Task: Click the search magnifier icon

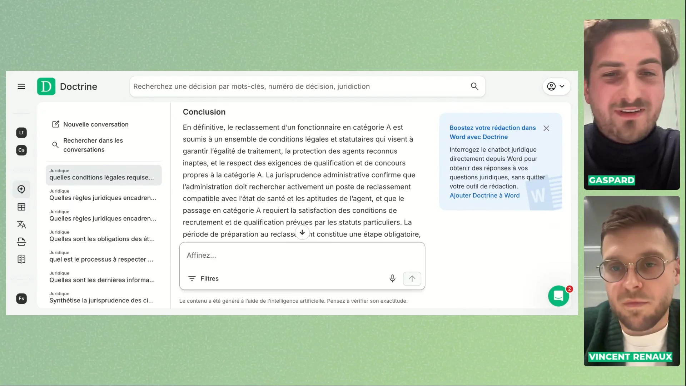Action: [474, 86]
